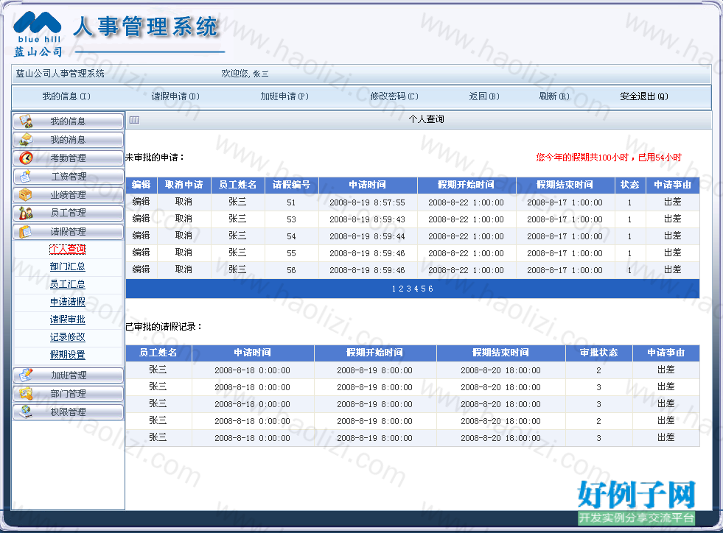Open the 员工汇总 link
The height and width of the screenshot is (533, 723).
pos(67,284)
